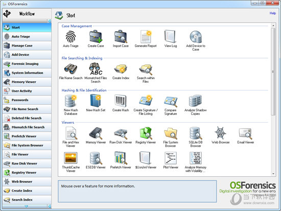The width and height of the screenshot is (281, 211).
Task: Open File Viewer in the sidebar
Action: pos(27,154)
